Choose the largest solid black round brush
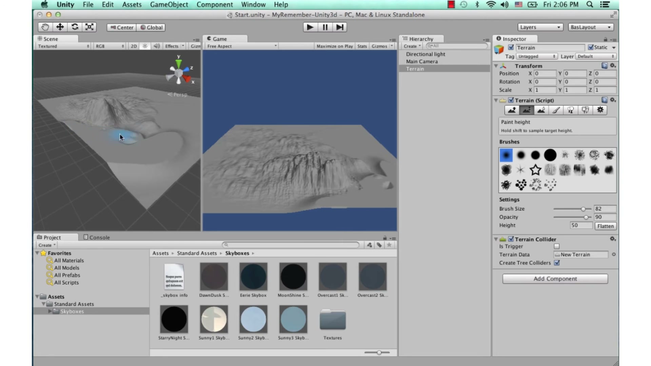The height and width of the screenshot is (366, 651). 550,155
